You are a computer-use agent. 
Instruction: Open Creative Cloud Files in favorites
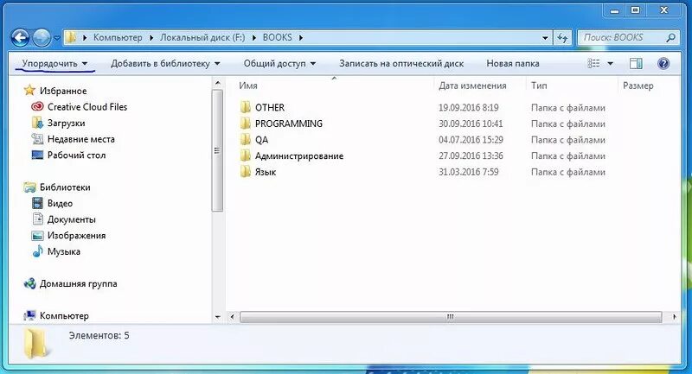pos(87,107)
